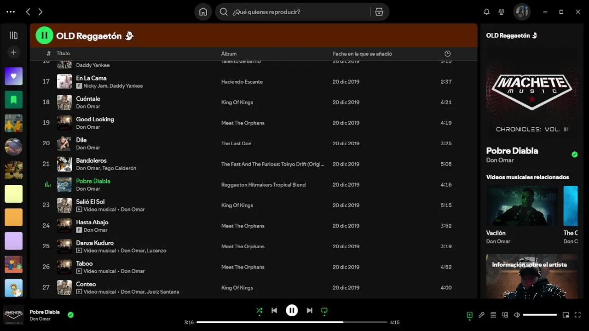Open the Browse icon in the search bar
Image resolution: width=589 pixels, height=331 pixels.
(379, 12)
